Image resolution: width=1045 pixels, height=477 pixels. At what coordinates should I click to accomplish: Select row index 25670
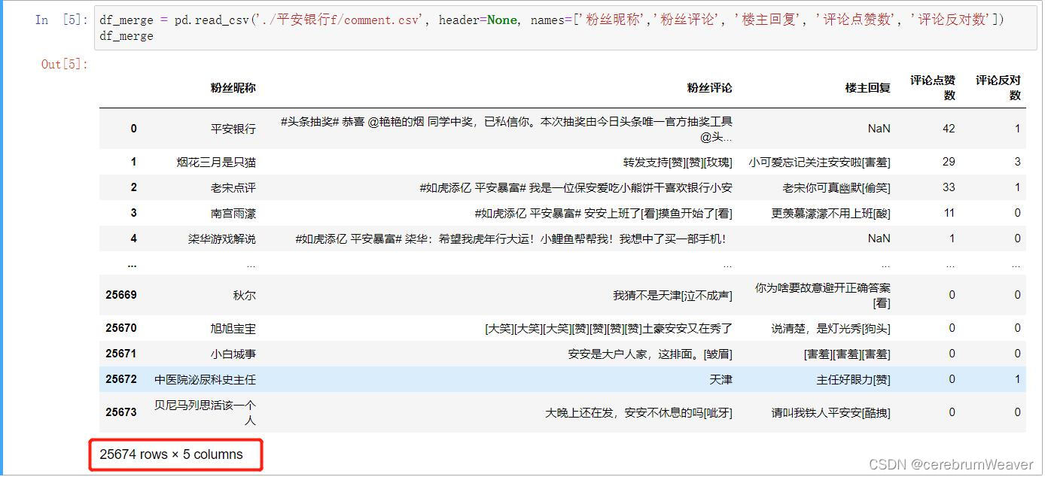click(121, 328)
